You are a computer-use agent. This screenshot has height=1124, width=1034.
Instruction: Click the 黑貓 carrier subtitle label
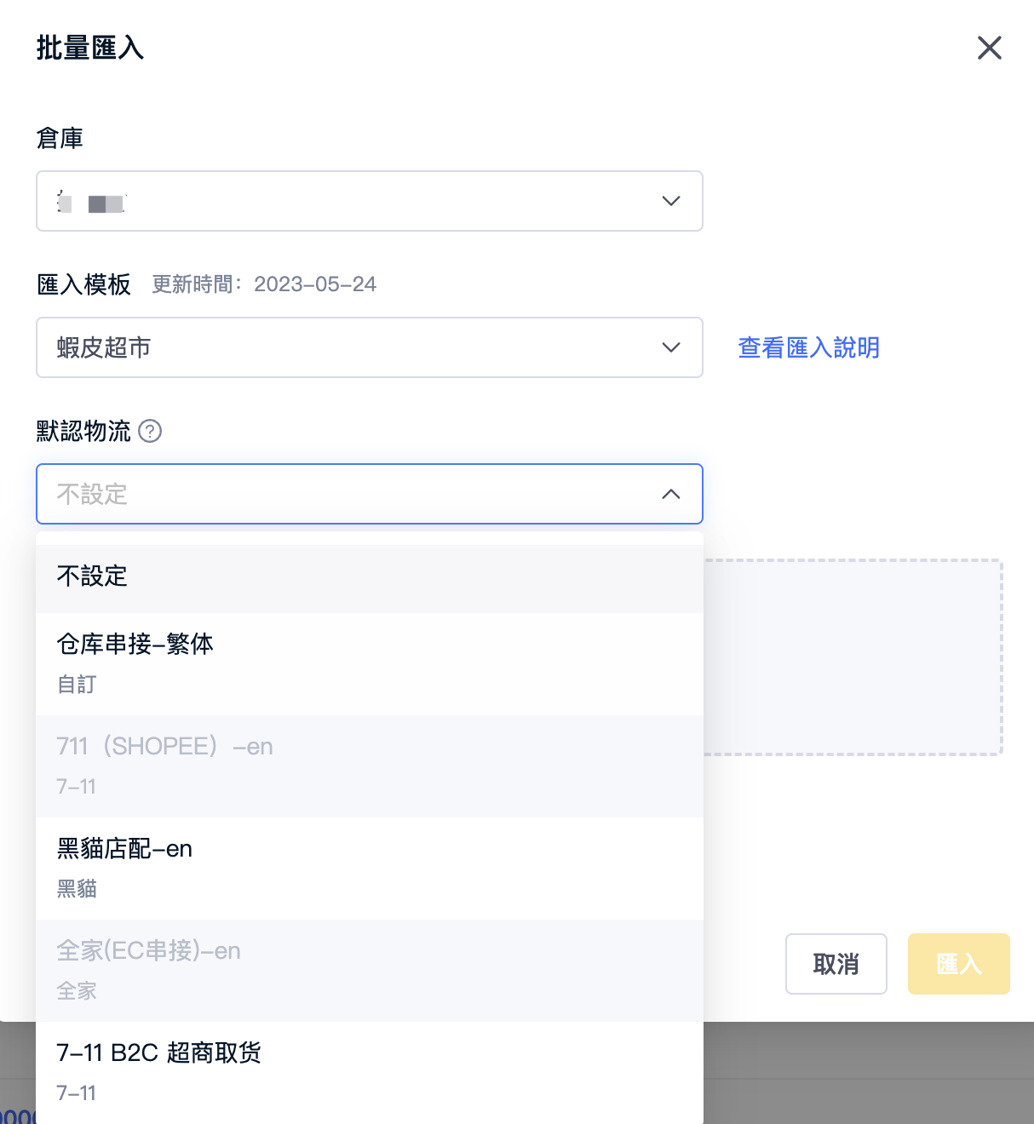click(x=77, y=889)
